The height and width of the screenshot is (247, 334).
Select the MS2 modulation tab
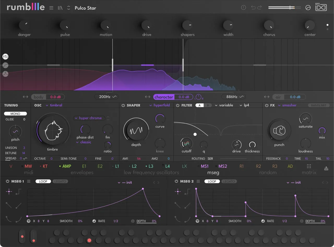click(x=223, y=166)
